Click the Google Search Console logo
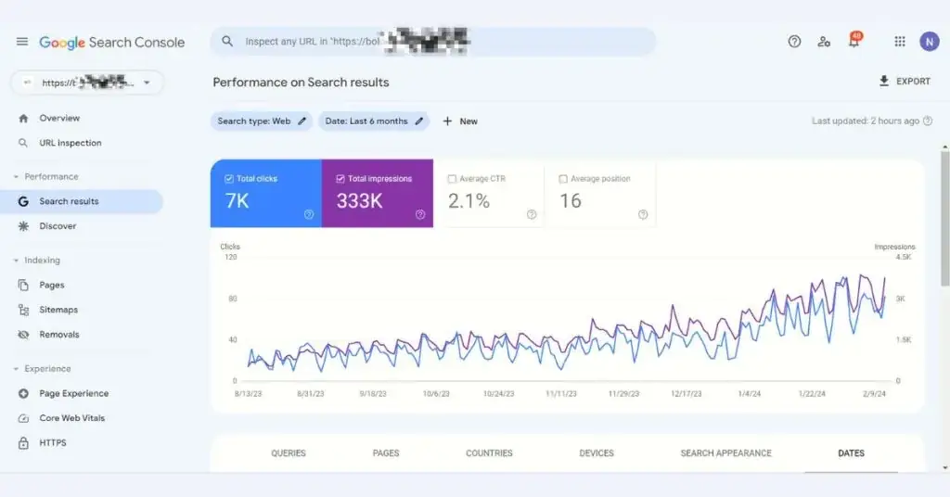This screenshot has height=497, width=950. 112,43
